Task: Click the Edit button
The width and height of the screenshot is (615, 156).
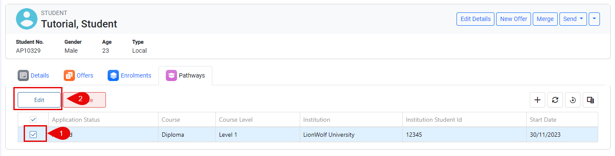Action: click(39, 99)
